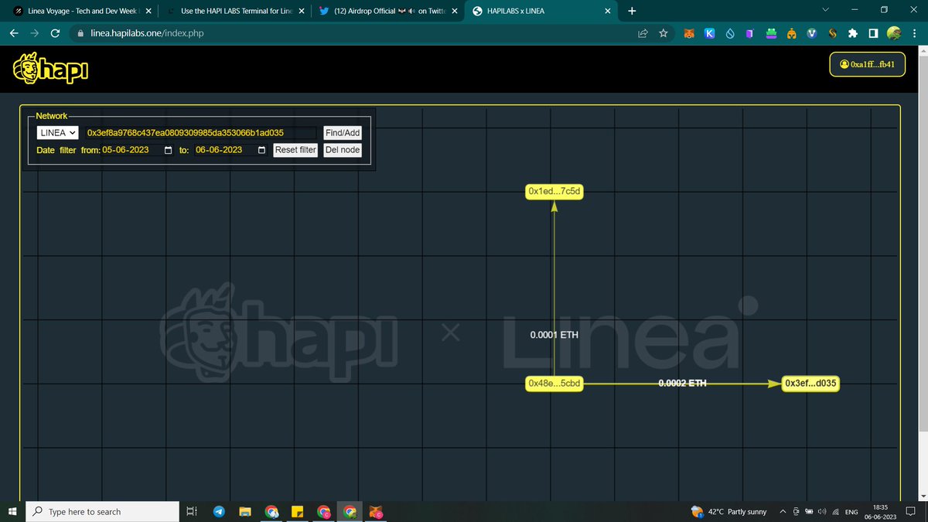Screen dimensions: 928x522
Task: Open the MetaMask fox extension
Action: [688, 34]
